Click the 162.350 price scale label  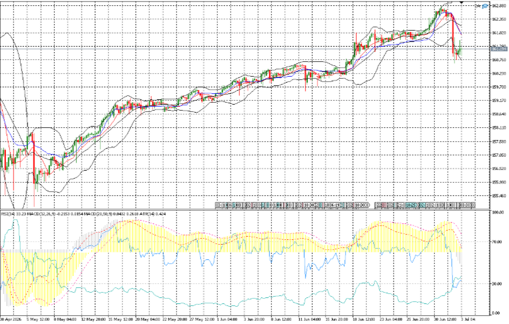point(499,19)
